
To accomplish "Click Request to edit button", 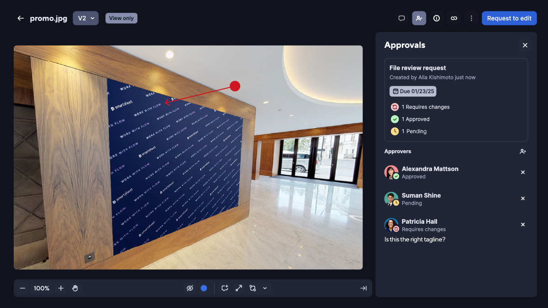I will (509, 18).
